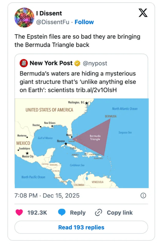Click the 192.3K likes count
161x244 pixels.
click(37, 213)
